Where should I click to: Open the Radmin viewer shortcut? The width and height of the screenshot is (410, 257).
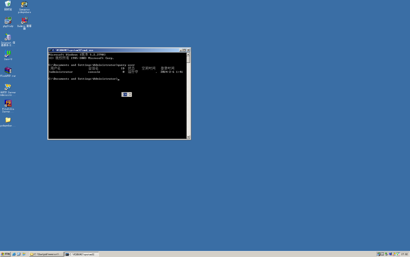pos(24,20)
